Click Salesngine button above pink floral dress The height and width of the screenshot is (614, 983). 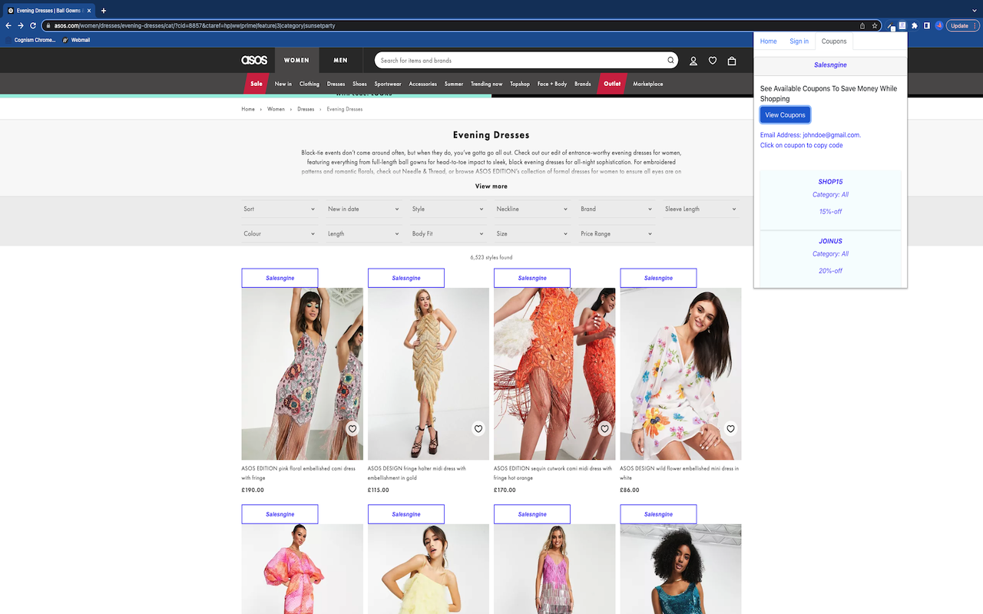point(280,278)
